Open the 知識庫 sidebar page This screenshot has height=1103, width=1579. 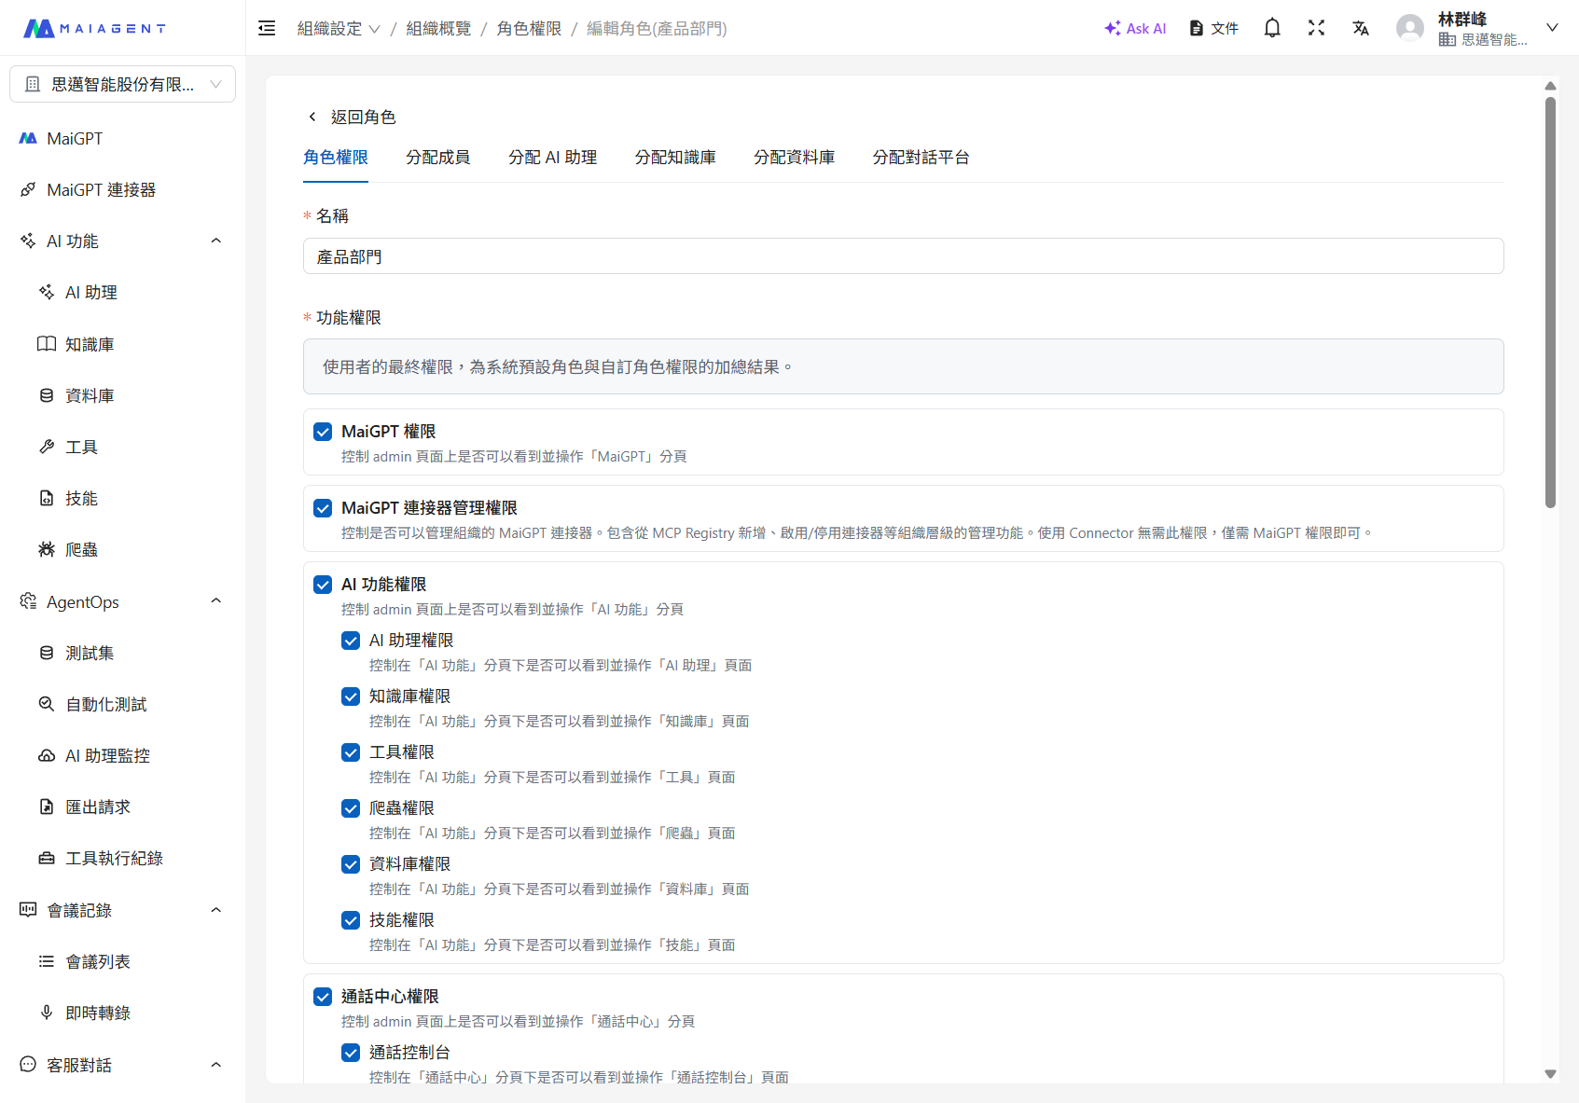(x=90, y=343)
